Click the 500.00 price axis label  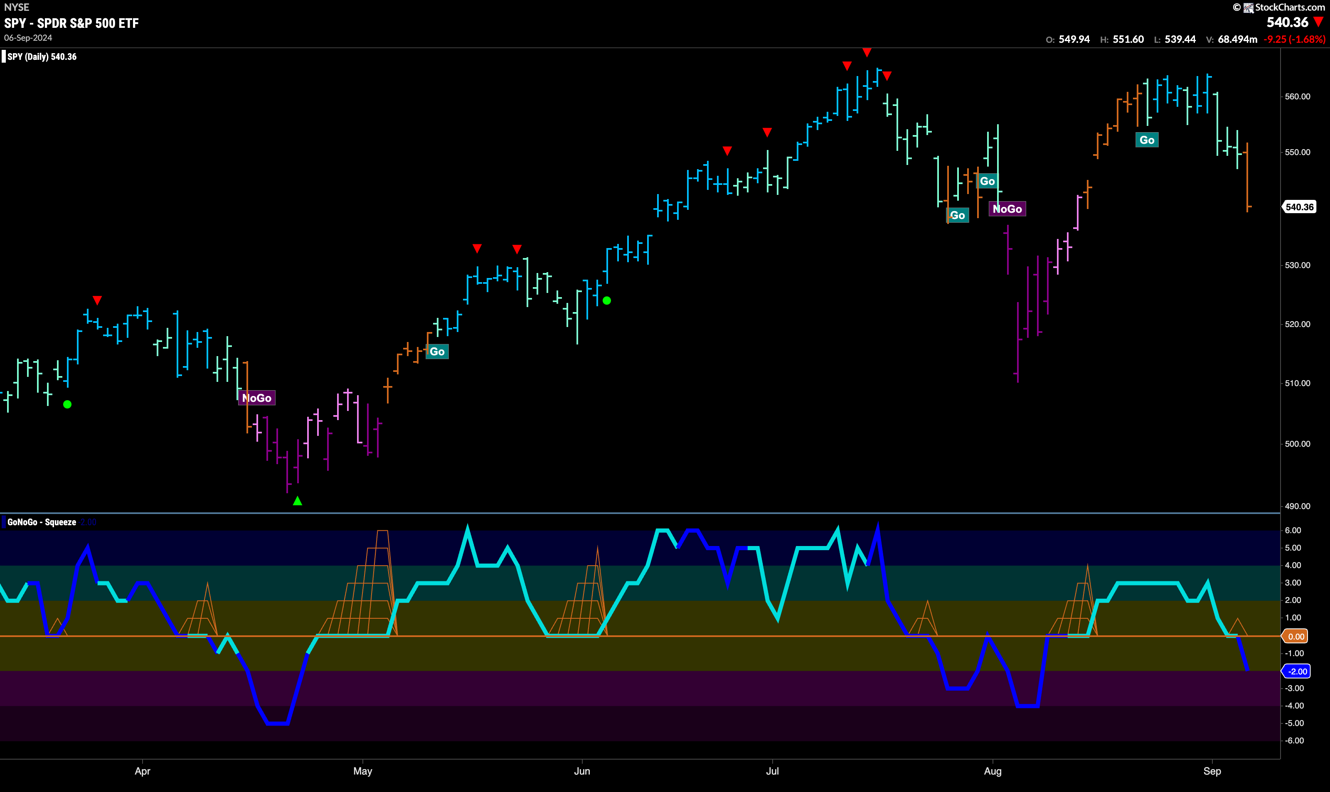1298,444
